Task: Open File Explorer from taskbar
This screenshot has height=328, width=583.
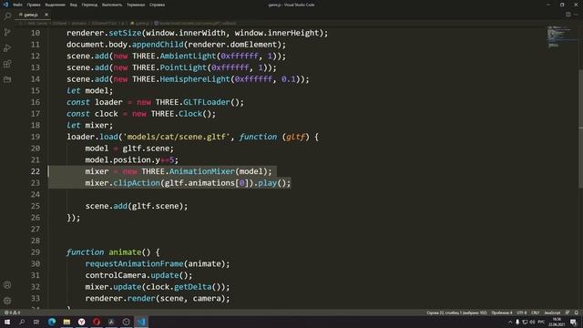Action: click(x=66, y=322)
